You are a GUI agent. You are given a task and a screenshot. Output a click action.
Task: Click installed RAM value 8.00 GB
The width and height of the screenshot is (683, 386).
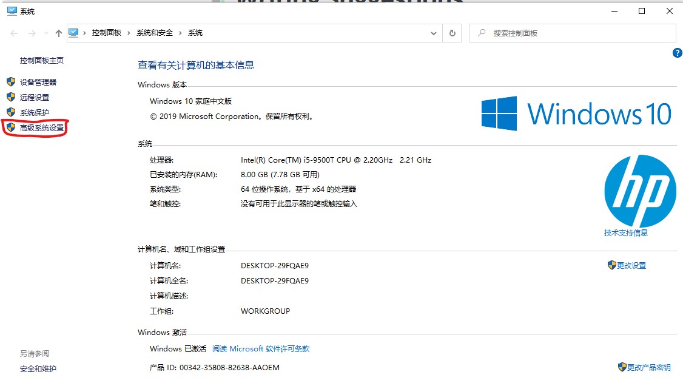280,174
